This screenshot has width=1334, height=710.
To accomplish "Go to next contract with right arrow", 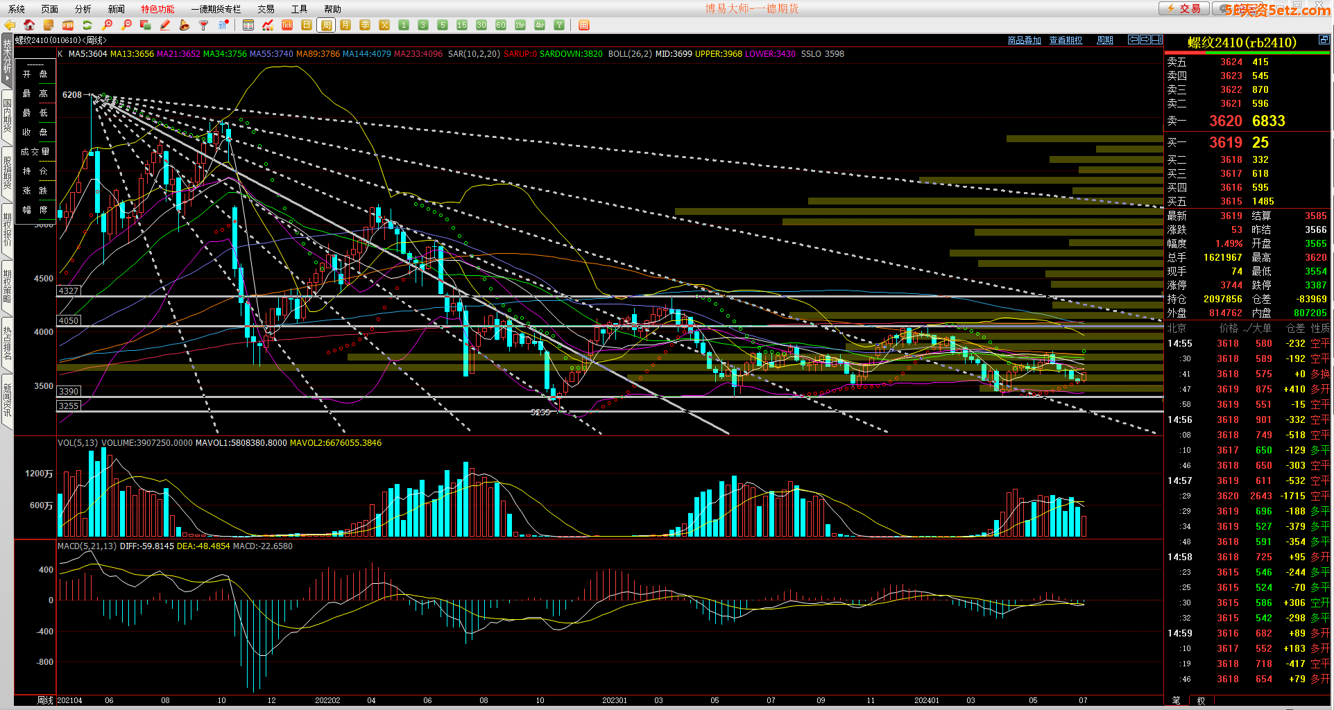I will (1145, 40).
